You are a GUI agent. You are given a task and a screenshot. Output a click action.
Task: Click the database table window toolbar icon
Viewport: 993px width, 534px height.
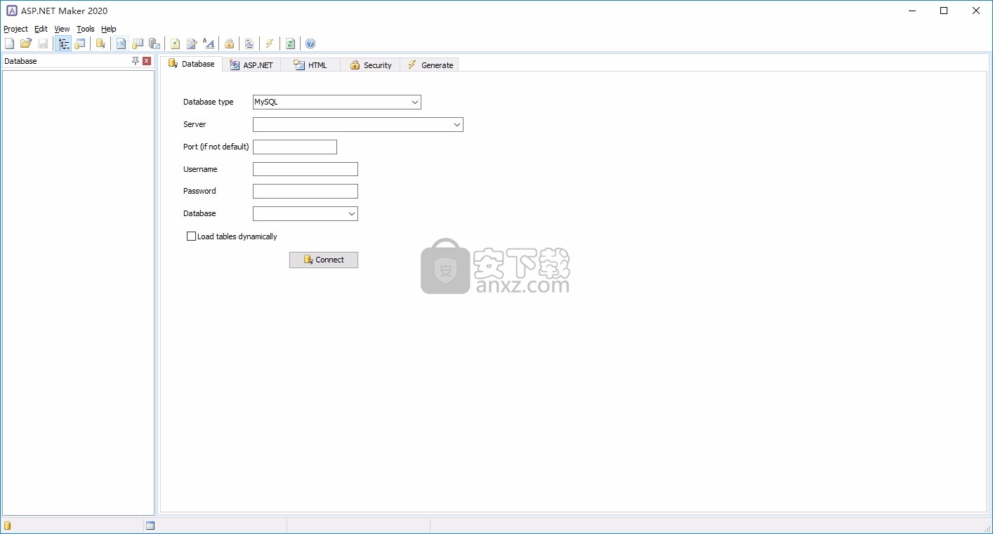point(80,44)
